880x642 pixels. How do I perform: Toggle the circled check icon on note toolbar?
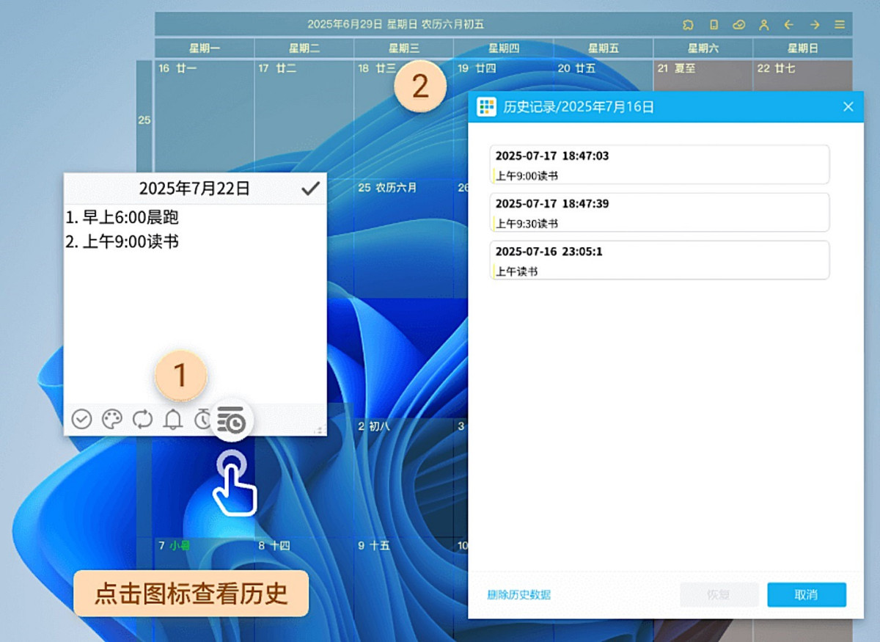[x=81, y=419]
